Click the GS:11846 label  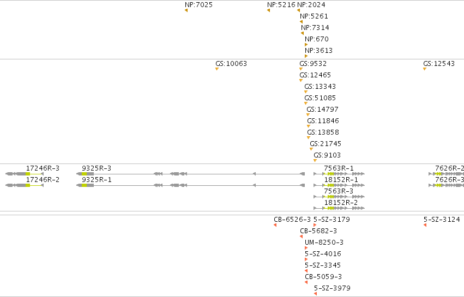coord(323,121)
